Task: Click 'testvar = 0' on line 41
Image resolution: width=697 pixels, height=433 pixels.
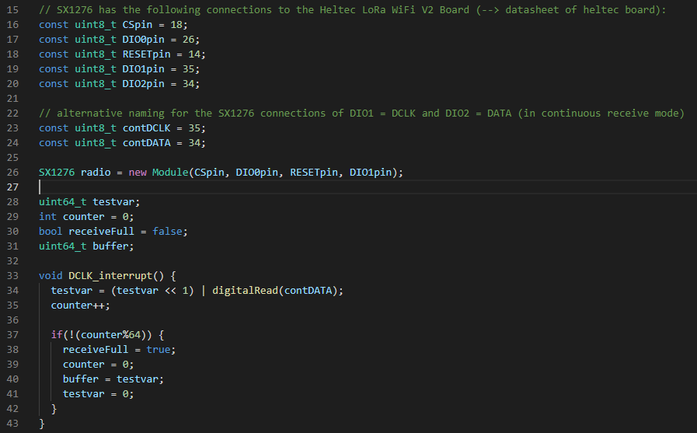Action: coord(98,393)
